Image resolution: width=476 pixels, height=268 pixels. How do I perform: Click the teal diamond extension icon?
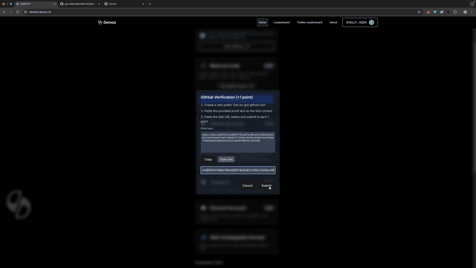pos(435,12)
